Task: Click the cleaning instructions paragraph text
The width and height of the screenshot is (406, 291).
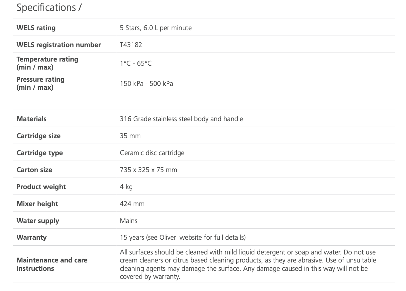Action: (x=248, y=264)
